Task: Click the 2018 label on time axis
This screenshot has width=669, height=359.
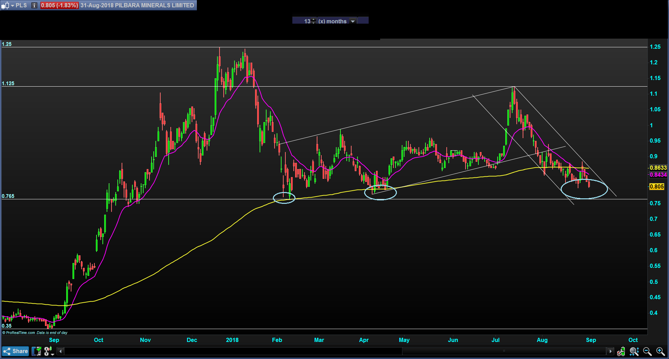Action: coord(232,340)
